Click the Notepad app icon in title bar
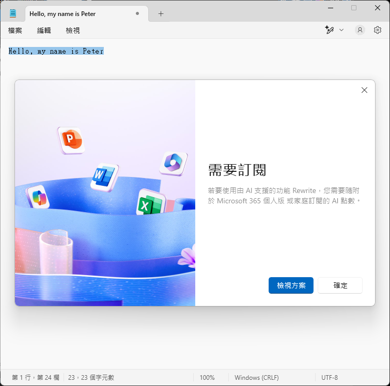This screenshot has height=386, width=390. (x=13, y=13)
